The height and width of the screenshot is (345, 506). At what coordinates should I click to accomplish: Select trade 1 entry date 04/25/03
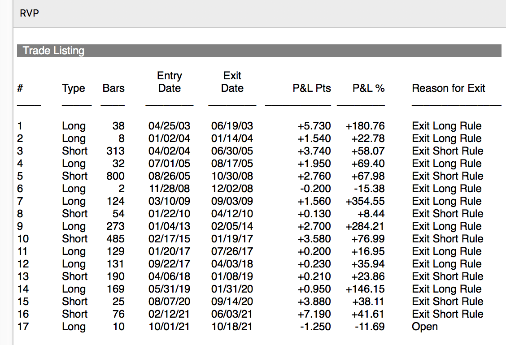pos(169,126)
